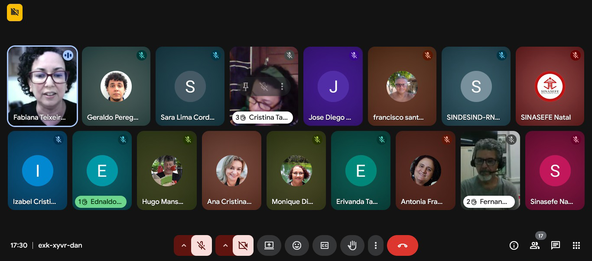Open video settings chevron beside the camera
The height and width of the screenshot is (261, 592).
coord(225,245)
